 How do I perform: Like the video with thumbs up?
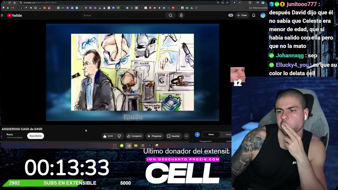pos(108,136)
